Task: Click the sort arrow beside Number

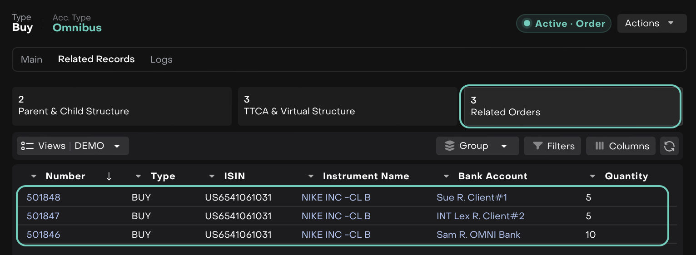Action: coord(109,177)
